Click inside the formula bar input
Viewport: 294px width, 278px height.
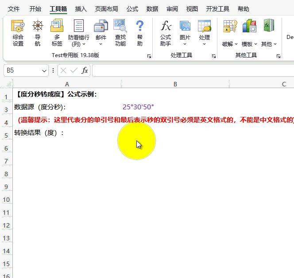(x=190, y=70)
